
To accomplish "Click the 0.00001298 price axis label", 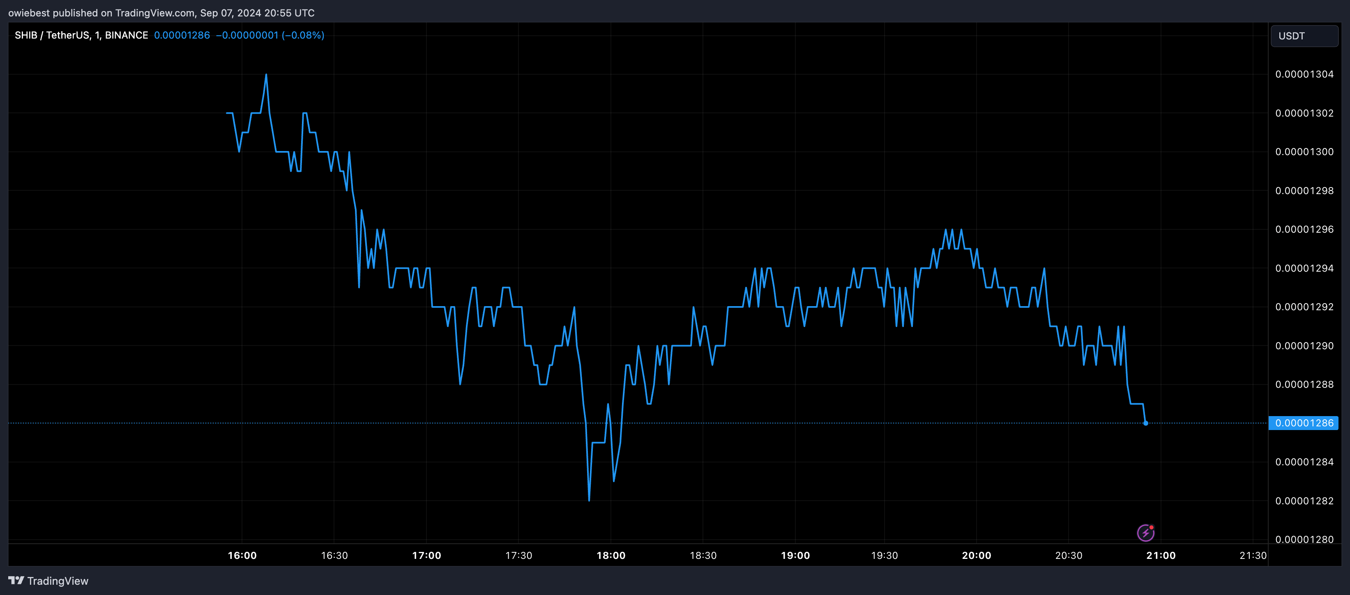I will (x=1304, y=190).
